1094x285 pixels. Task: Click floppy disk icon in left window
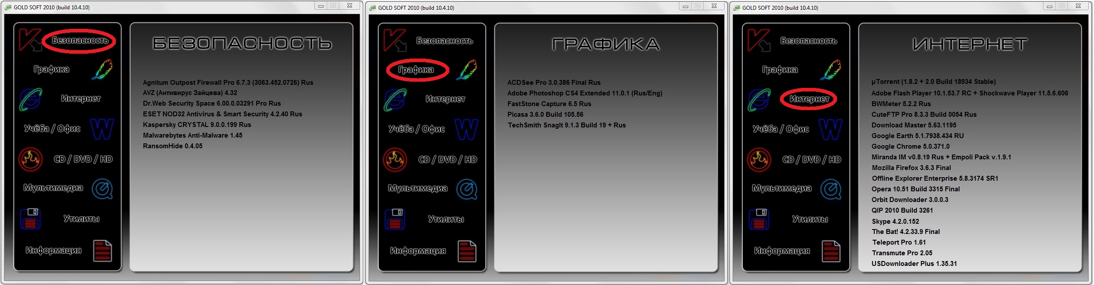pos(30,219)
